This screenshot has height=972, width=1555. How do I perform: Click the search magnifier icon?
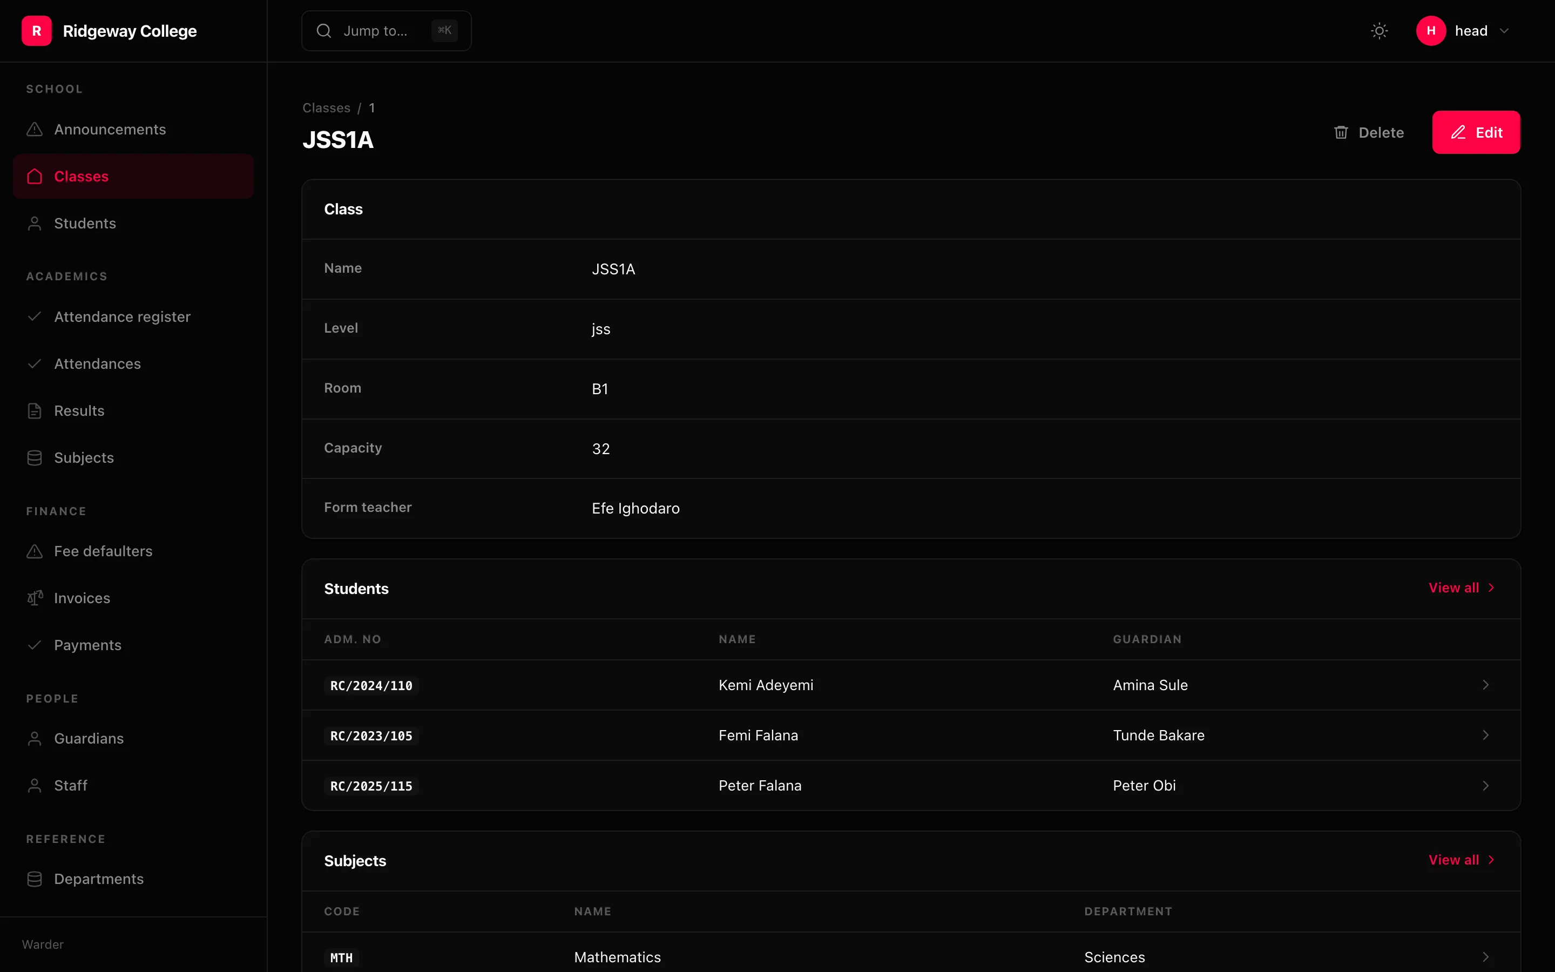(x=324, y=31)
